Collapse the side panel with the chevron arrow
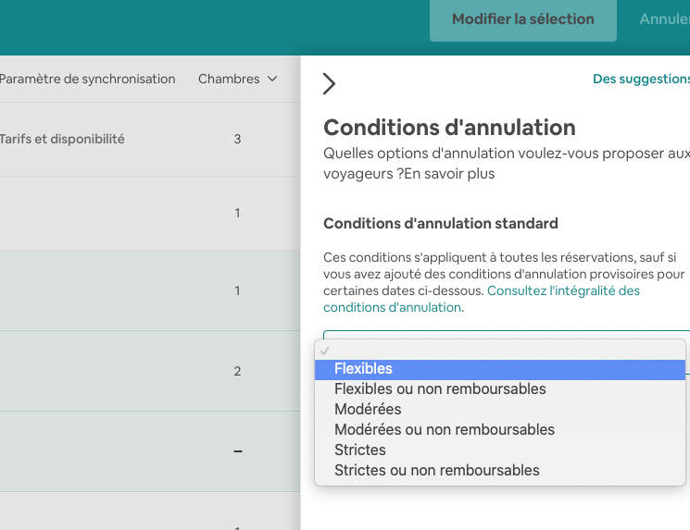Image resolution: width=690 pixels, height=530 pixels. point(329,84)
